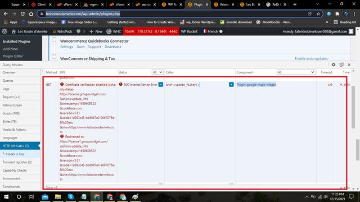
Task: Open the tab search dropdown arrow
Action: click(x=317, y=4)
